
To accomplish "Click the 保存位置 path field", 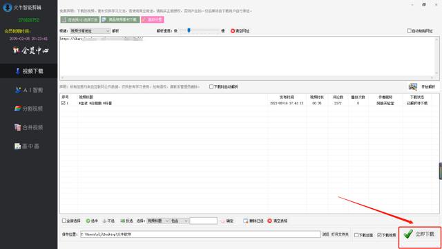I will click(x=200, y=234).
